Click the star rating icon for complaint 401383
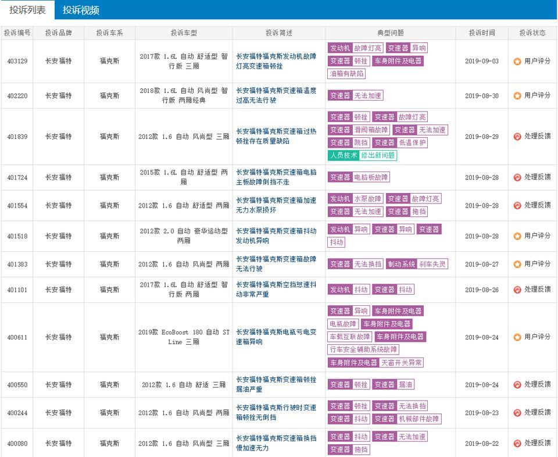 (x=517, y=264)
